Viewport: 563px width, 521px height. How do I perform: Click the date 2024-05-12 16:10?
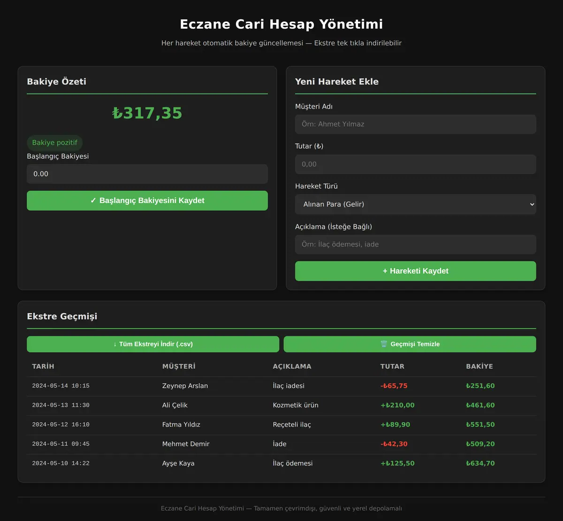click(61, 425)
